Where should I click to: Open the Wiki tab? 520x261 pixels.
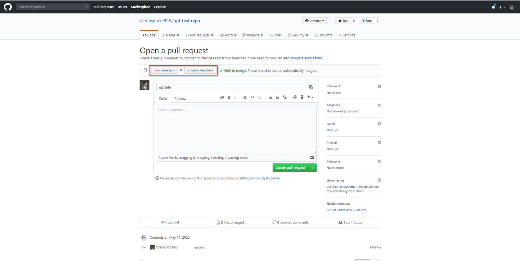pyautogui.click(x=276, y=35)
